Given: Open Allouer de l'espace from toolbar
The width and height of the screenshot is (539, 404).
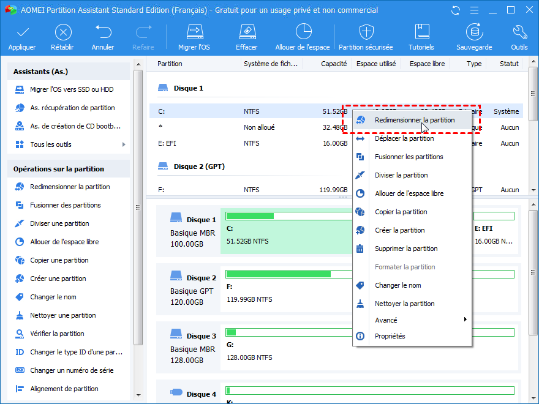Looking at the screenshot, I should coord(303,32).
